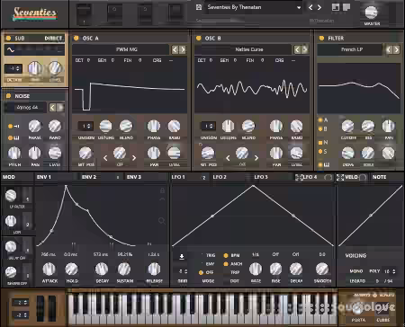
Task: Click the OSC A wavetable position knob
Action: pos(85,153)
